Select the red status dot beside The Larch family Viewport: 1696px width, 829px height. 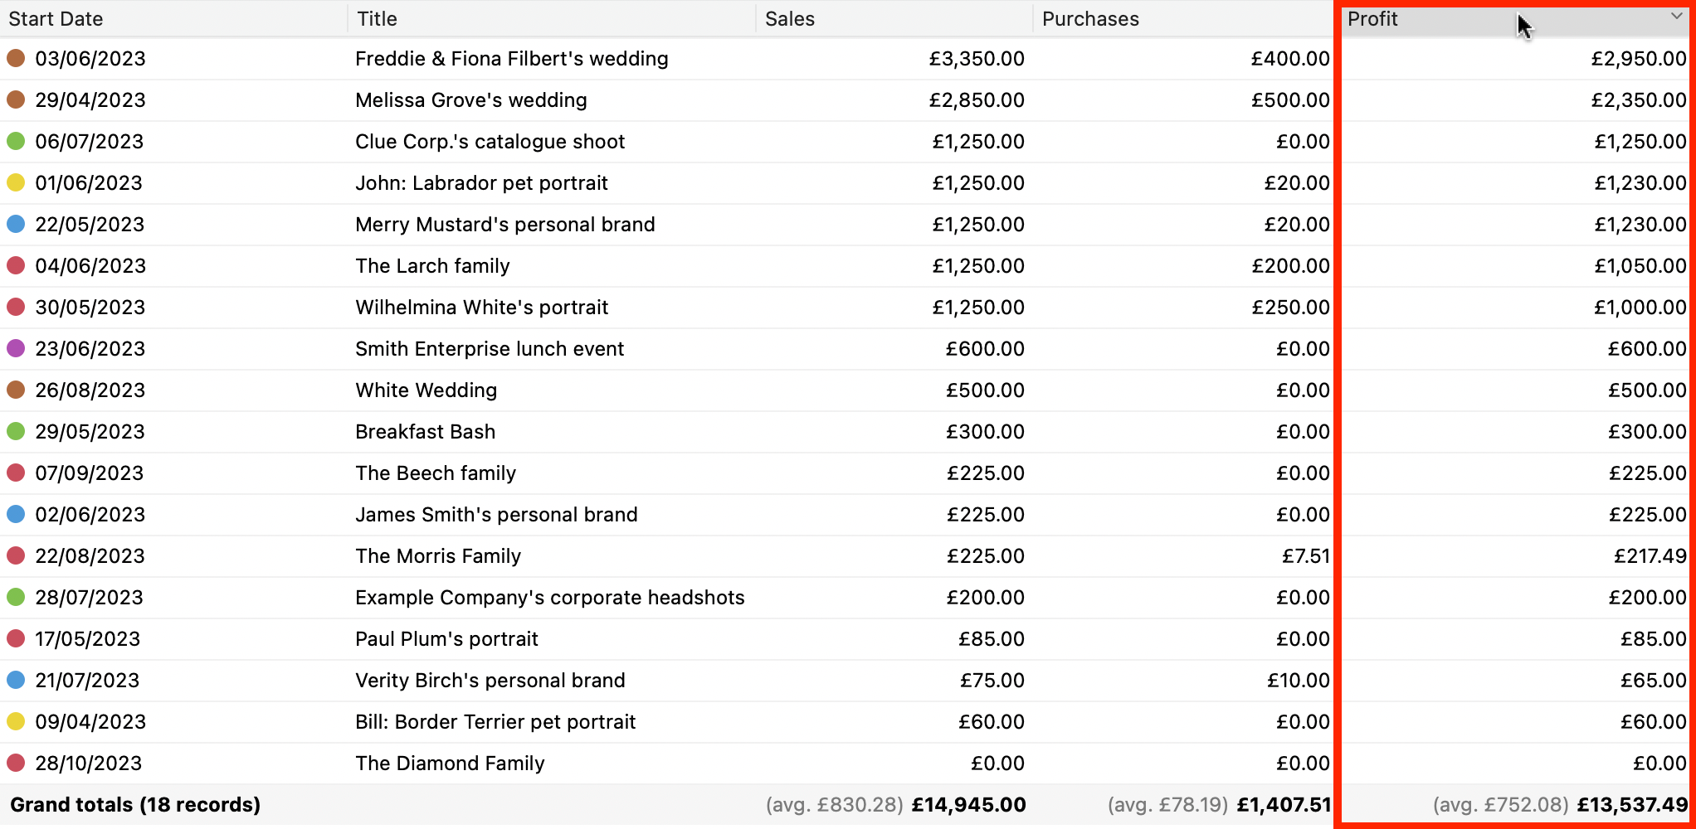point(16,265)
